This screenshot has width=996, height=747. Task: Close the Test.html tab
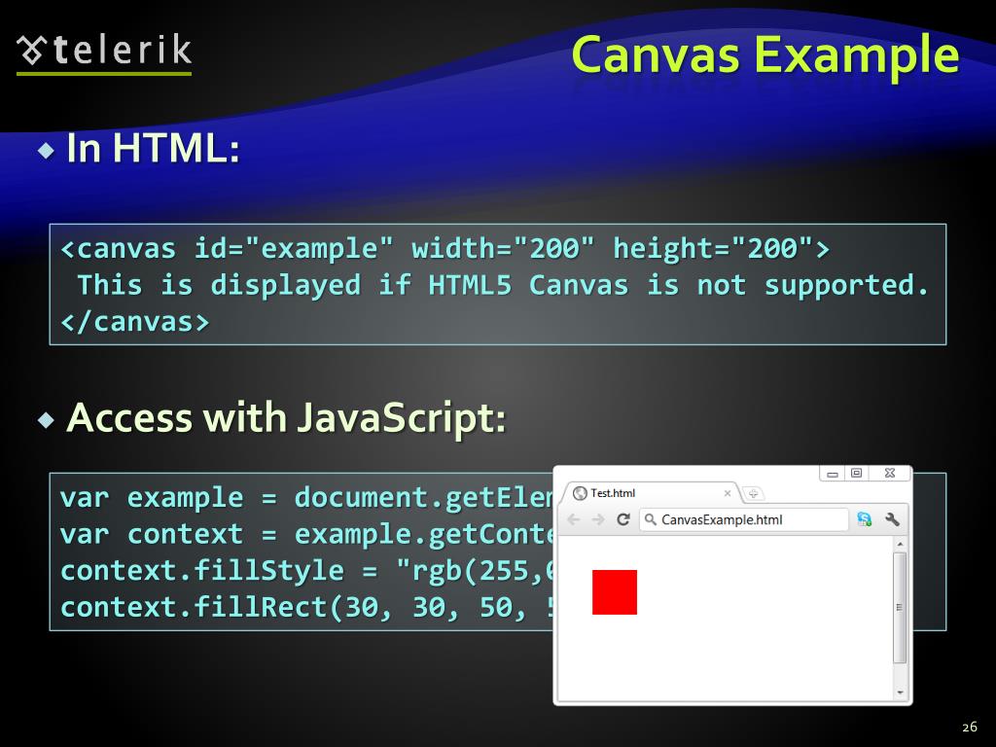coord(728,493)
